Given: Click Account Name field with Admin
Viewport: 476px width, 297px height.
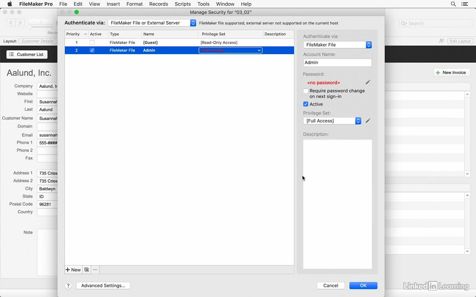Looking at the screenshot, I should pos(337,63).
